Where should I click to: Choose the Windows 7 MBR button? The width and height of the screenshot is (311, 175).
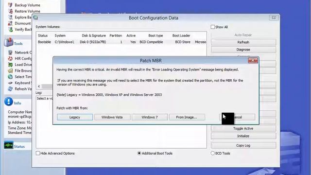click(x=150, y=117)
